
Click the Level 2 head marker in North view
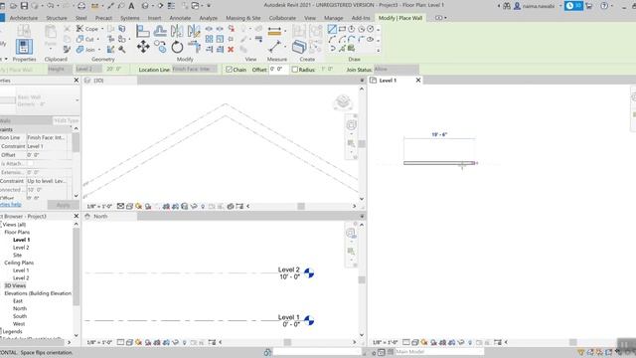tap(309, 272)
